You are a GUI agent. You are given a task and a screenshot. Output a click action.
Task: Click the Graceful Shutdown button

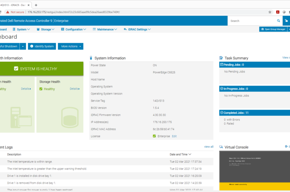[x=9, y=46]
